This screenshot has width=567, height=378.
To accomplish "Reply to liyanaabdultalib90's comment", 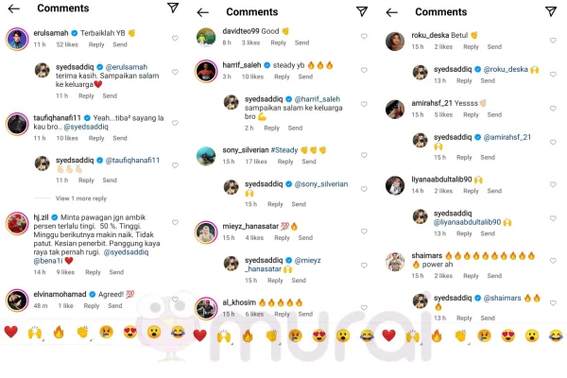I will (x=471, y=191).
